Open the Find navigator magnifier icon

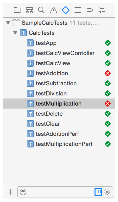[41, 10]
